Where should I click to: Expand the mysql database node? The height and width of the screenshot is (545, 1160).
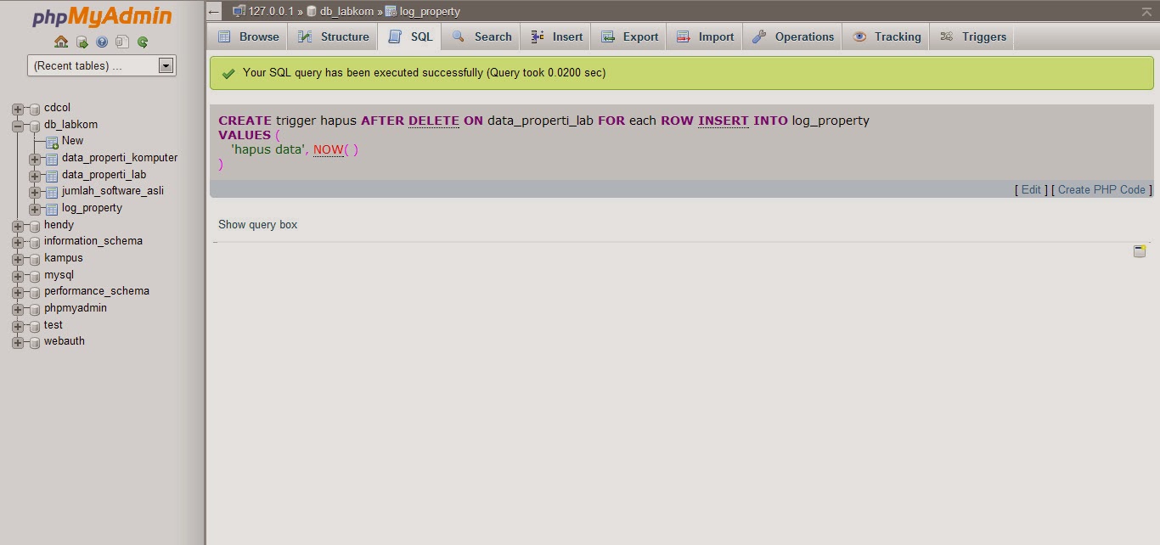pos(19,274)
